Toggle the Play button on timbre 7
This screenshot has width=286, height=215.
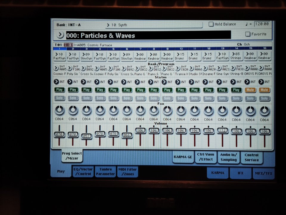click(140, 90)
